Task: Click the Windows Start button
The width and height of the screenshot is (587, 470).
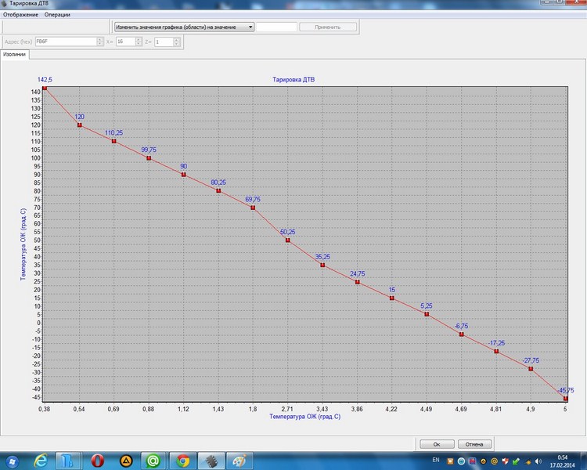Action: (x=11, y=461)
